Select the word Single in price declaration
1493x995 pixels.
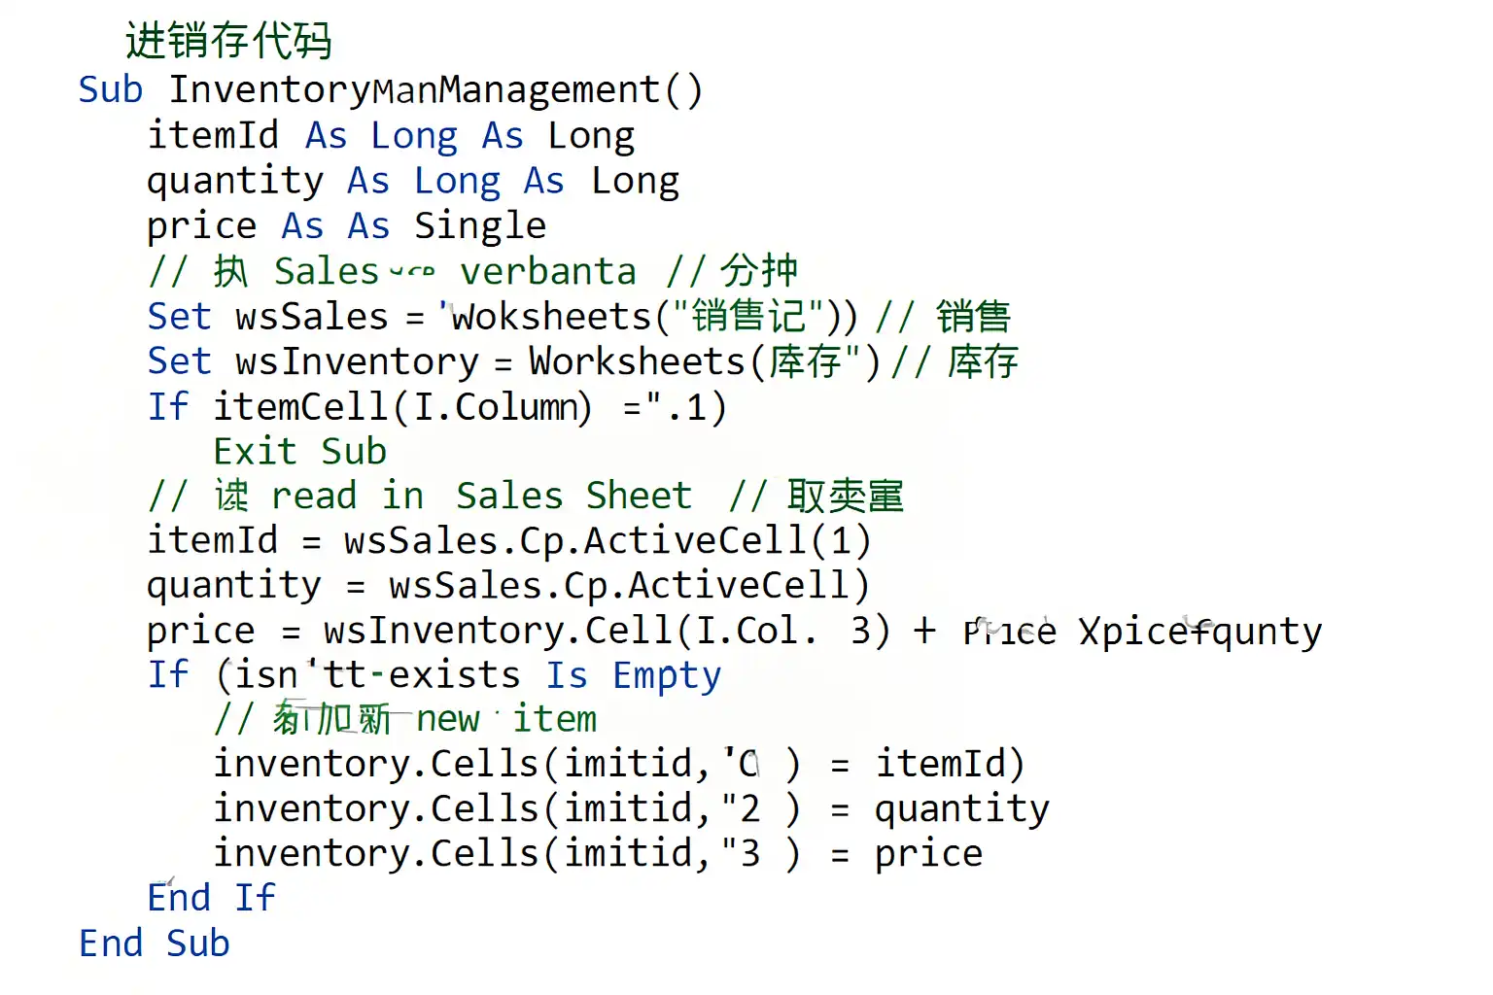(x=480, y=226)
